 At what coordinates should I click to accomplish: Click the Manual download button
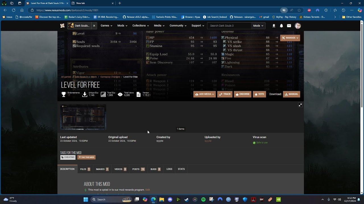[291, 94]
